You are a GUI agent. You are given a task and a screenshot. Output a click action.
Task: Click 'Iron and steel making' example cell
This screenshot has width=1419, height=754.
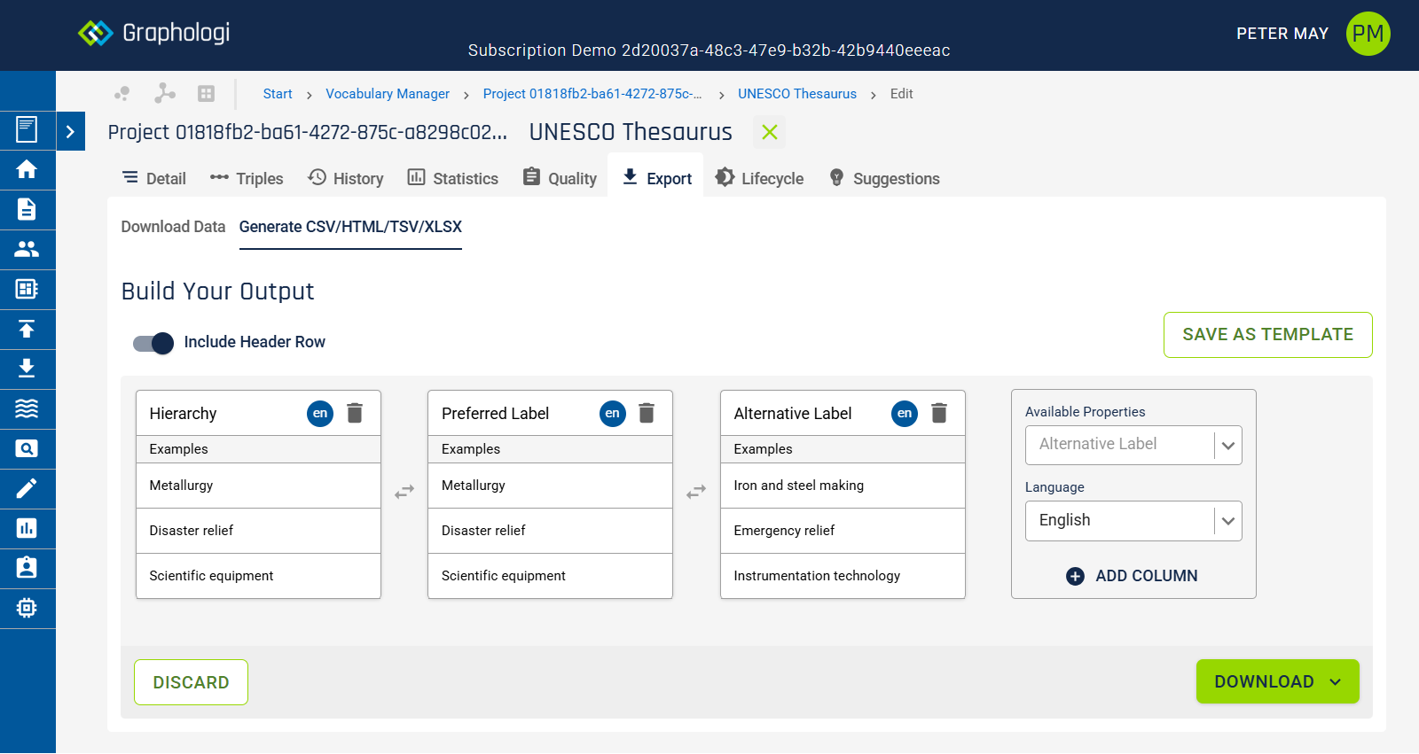[843, 486]
